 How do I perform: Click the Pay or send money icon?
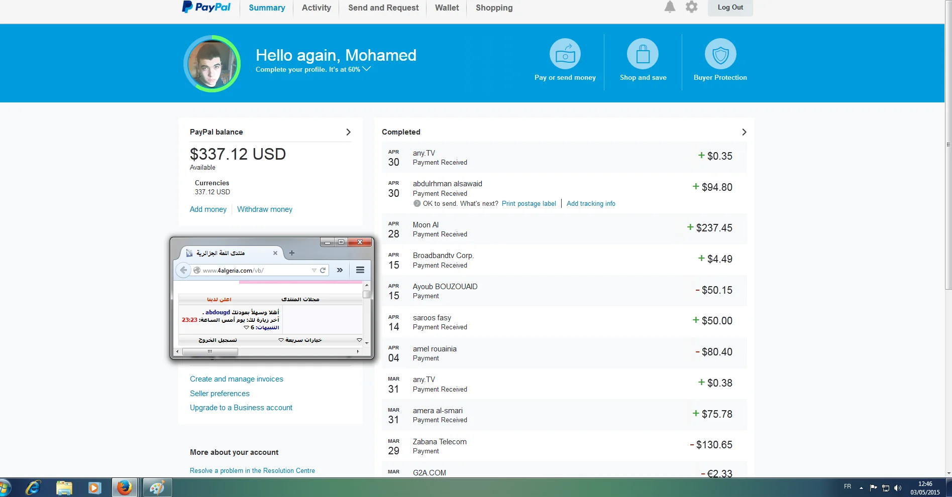click(x=565, y=54)
